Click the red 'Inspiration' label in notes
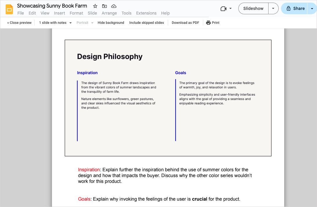The width and height of the screenshot is (317, 207). pyautogui.click(x=89, y=170)
